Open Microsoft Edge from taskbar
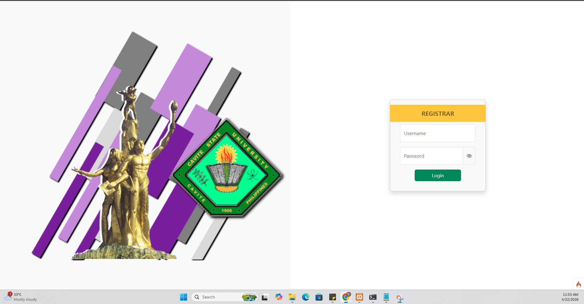This screenshot has height=304, width=584. tap(305, 297)
